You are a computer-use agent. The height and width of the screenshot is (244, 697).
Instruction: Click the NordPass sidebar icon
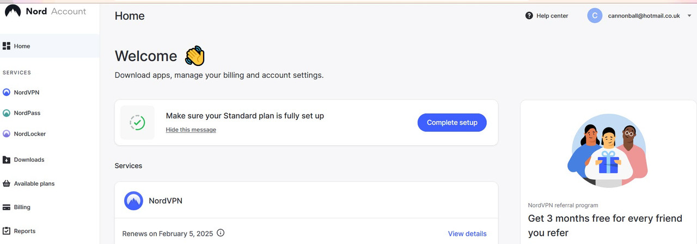[7, 113]
